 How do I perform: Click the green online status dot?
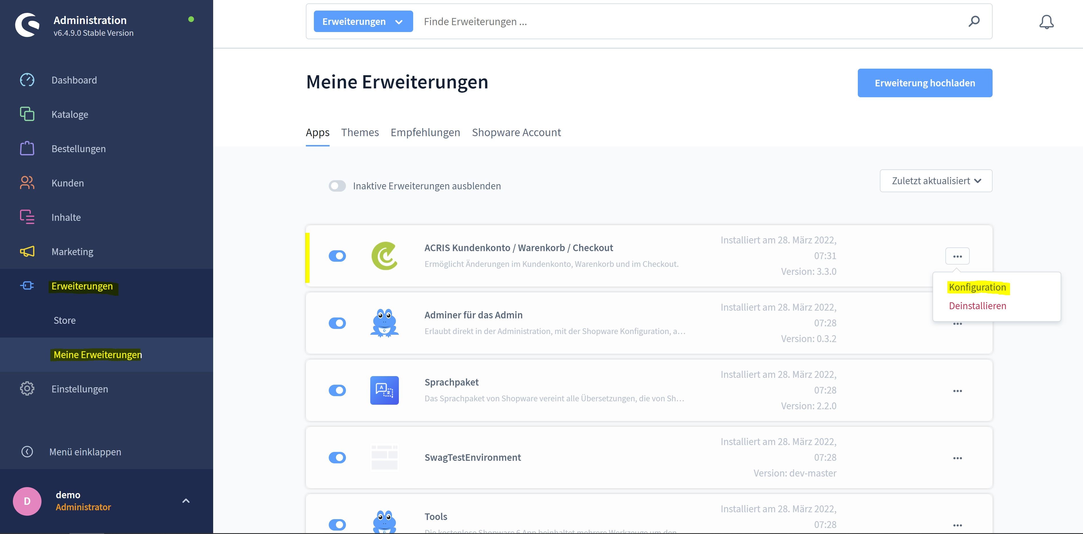click(x=191, y=19)
